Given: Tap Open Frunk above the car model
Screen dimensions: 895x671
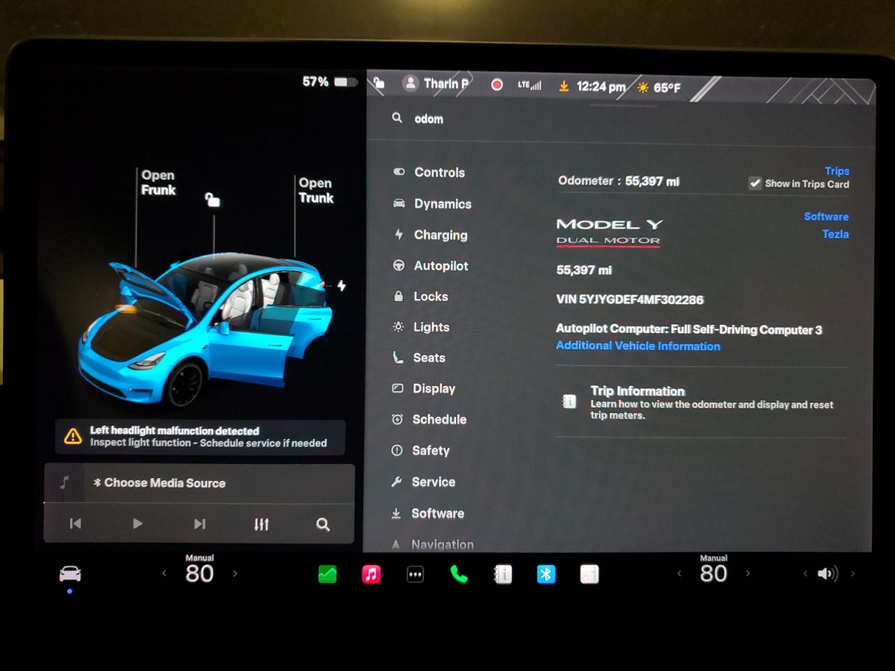Looking at the screenshot, I should [x=158, y=182].
